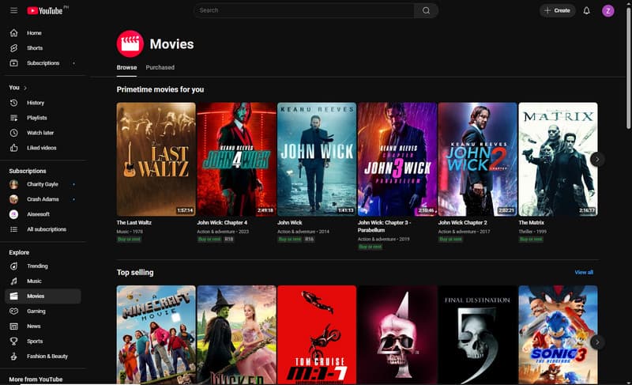Click the Home icon in sidebar
The image size is (632, 385).
[x=13, y=32]
